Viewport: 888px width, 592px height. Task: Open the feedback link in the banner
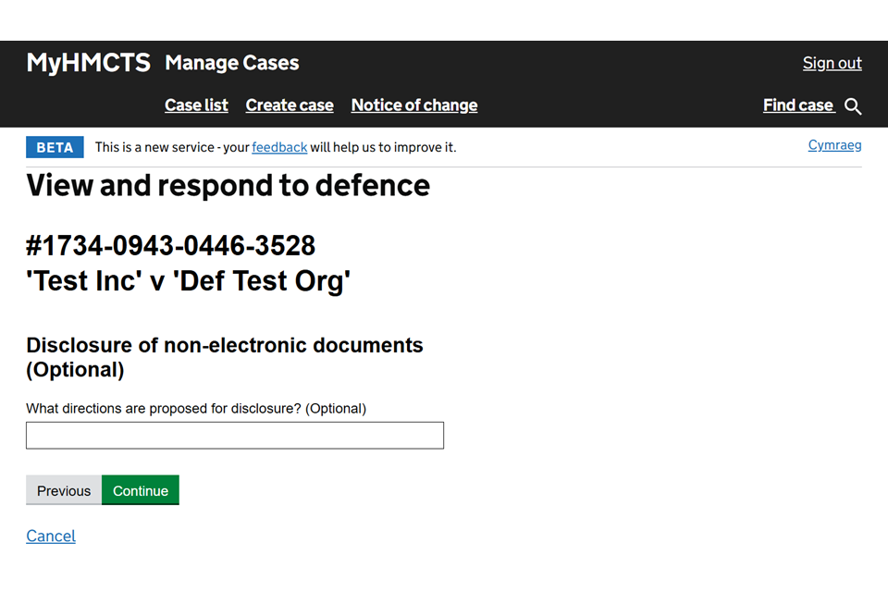279,147
